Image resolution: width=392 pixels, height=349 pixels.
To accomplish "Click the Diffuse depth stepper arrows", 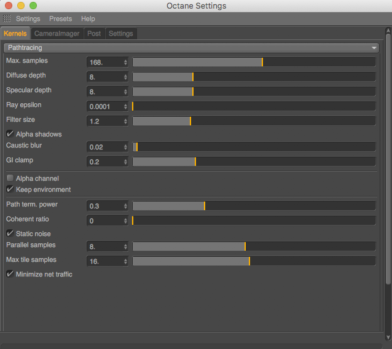I will [125, 77].
